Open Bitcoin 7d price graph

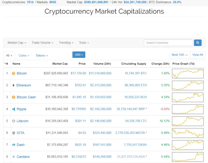pos(188,73)
